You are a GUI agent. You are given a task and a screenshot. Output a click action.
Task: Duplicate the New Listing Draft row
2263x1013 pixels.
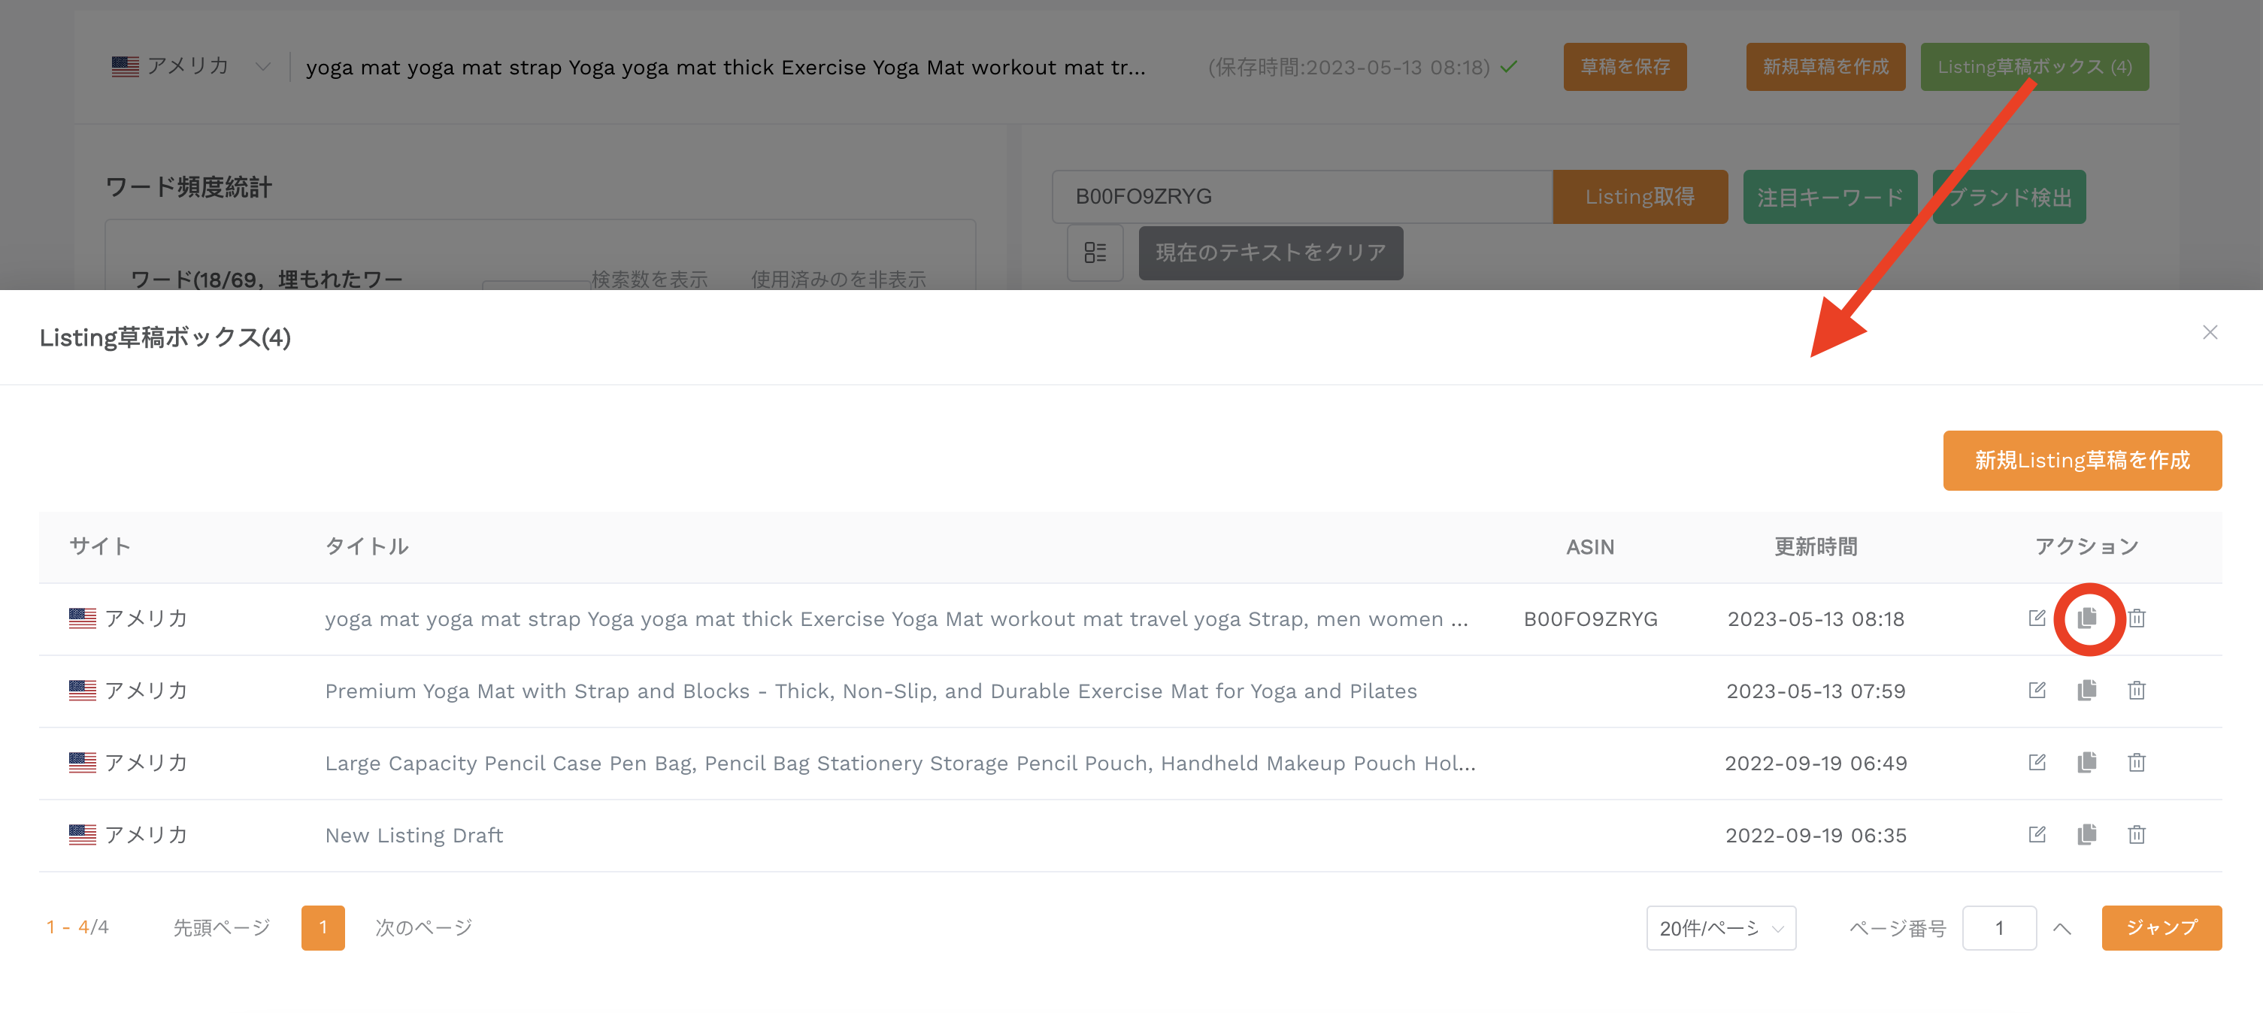tap(2087, 834)
